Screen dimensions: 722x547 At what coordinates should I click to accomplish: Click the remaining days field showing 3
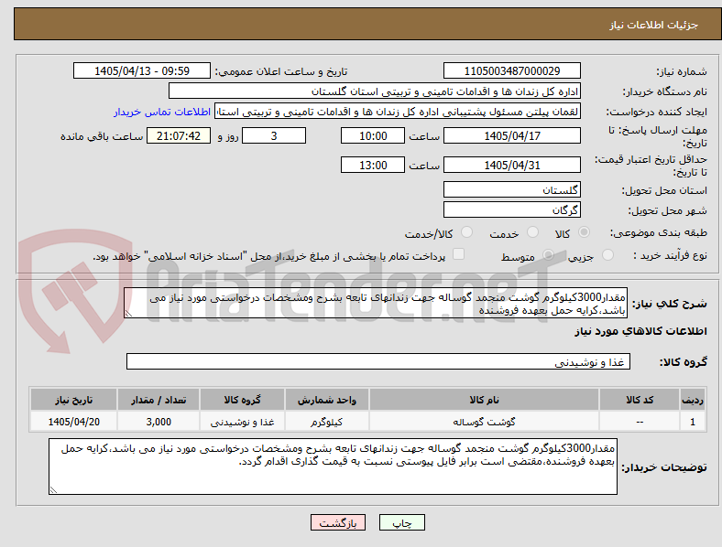click(274, 135)
